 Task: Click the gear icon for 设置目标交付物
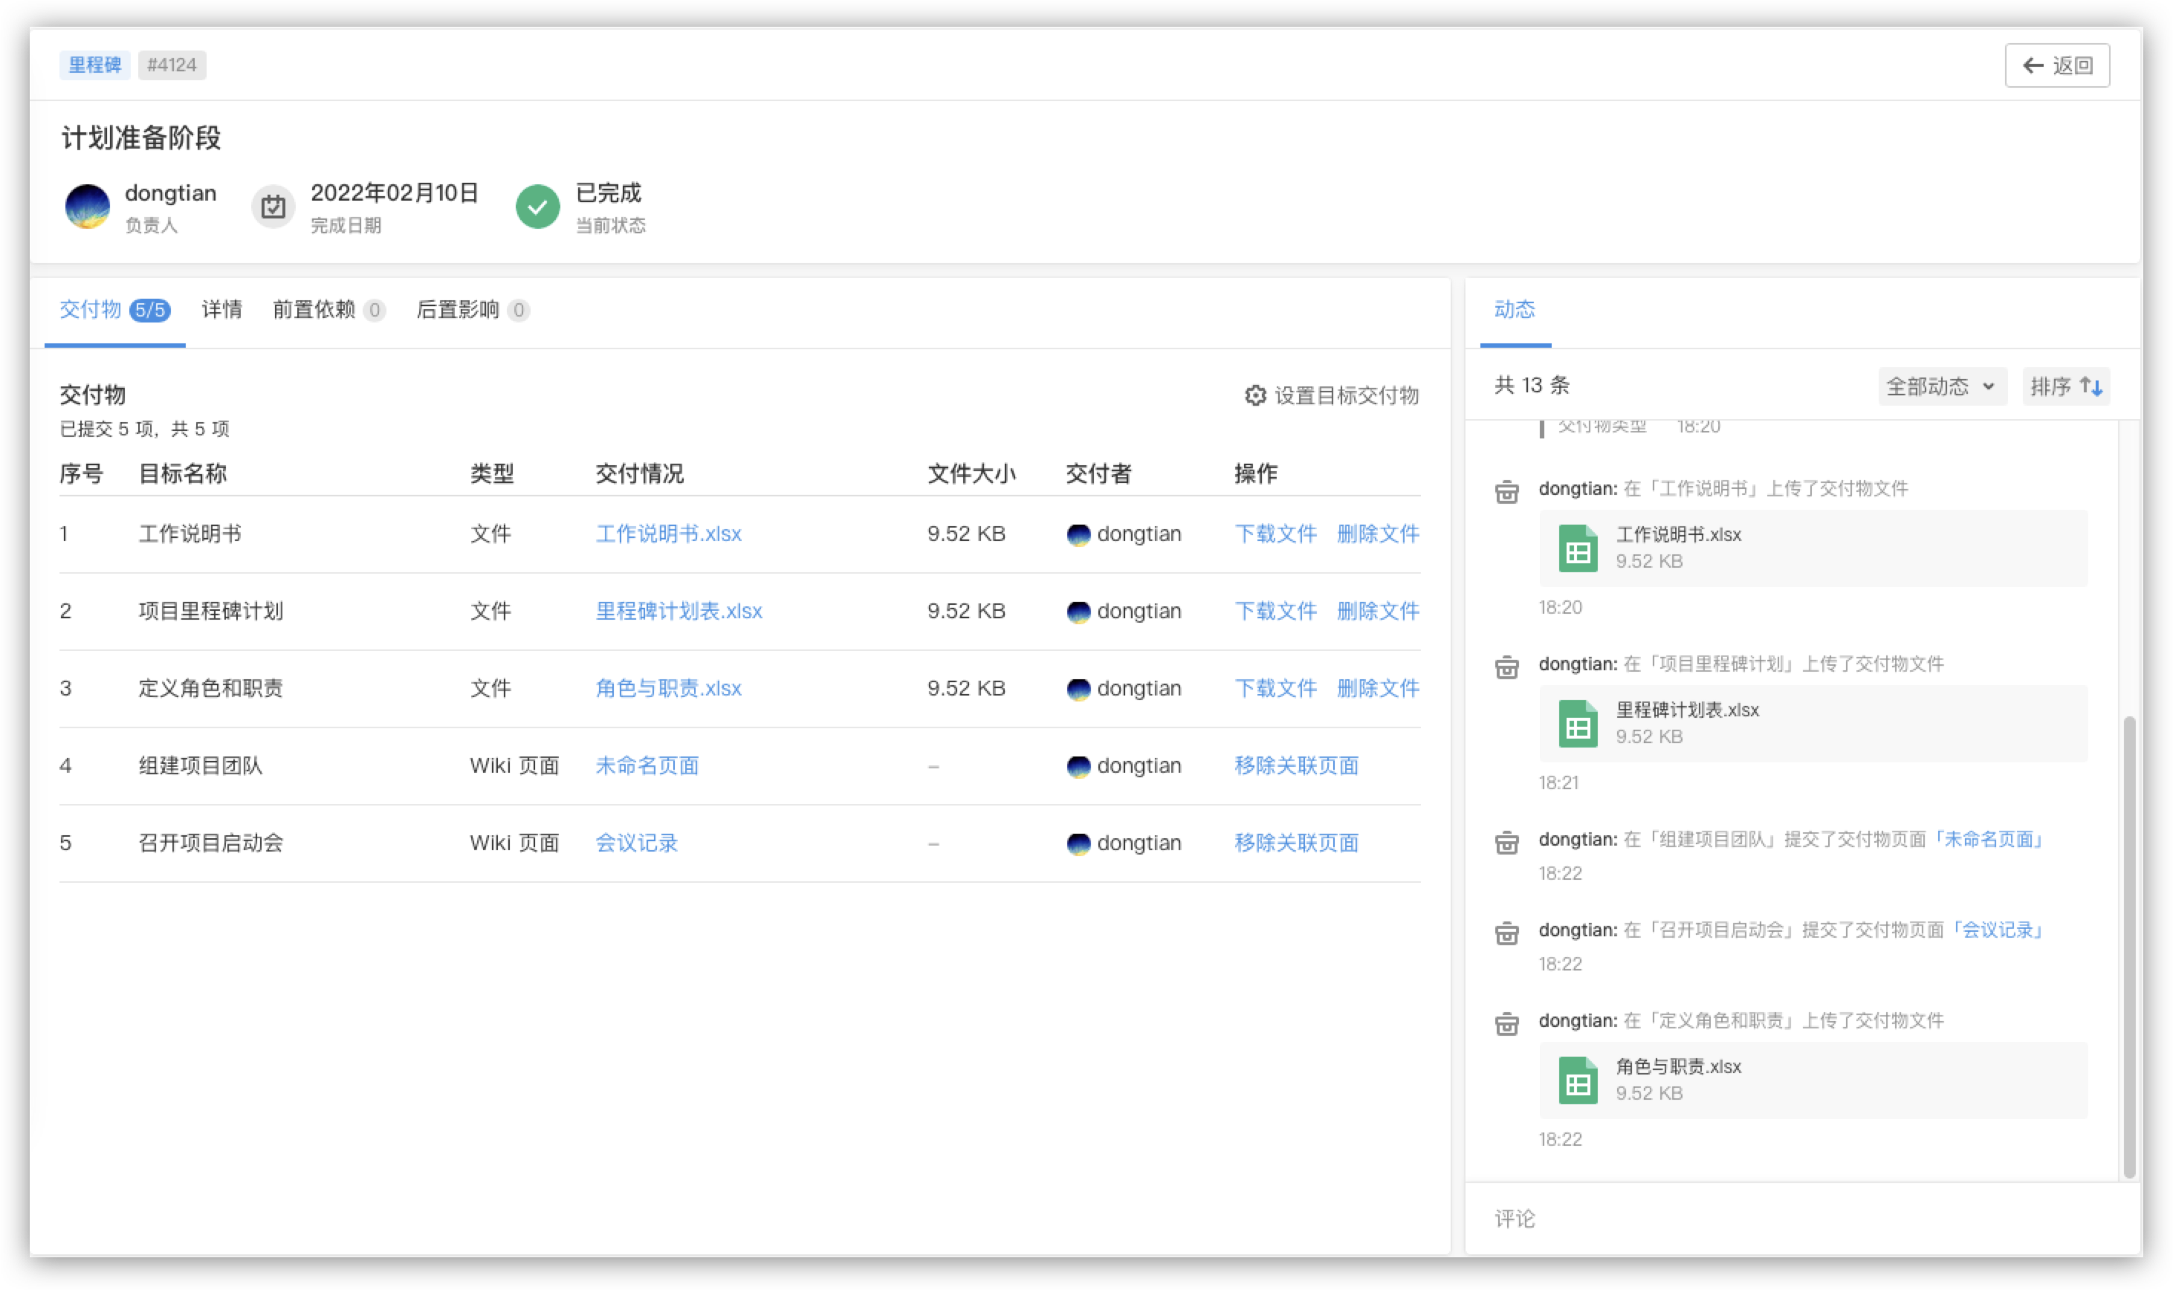click(x=1254, y=395)
